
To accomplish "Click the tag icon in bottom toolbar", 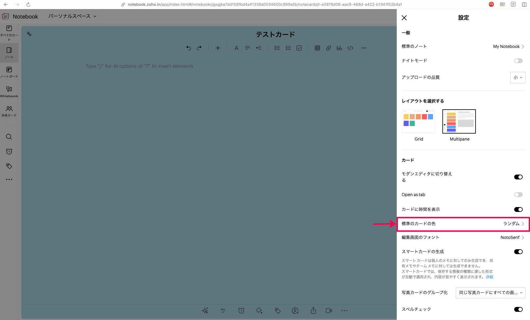I will click(277, 311).
